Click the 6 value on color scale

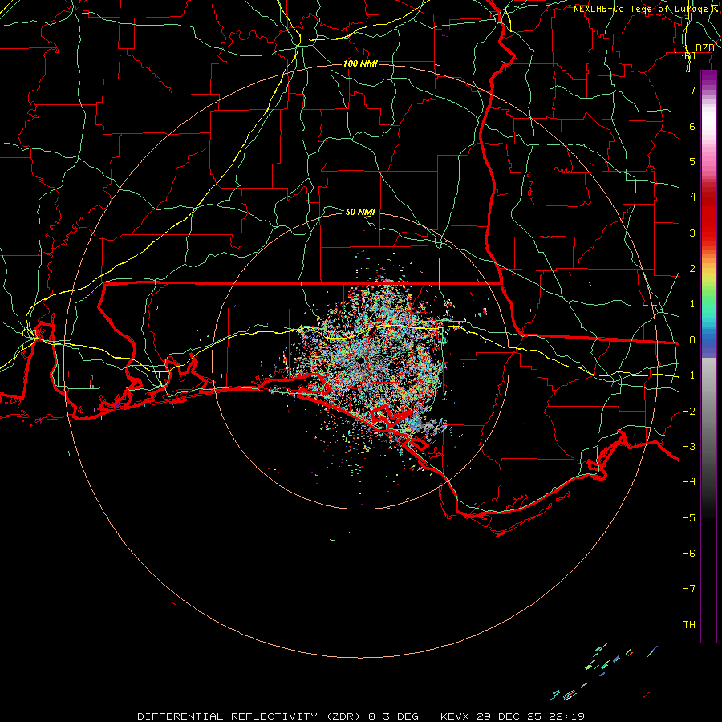(x=692, y=126)
